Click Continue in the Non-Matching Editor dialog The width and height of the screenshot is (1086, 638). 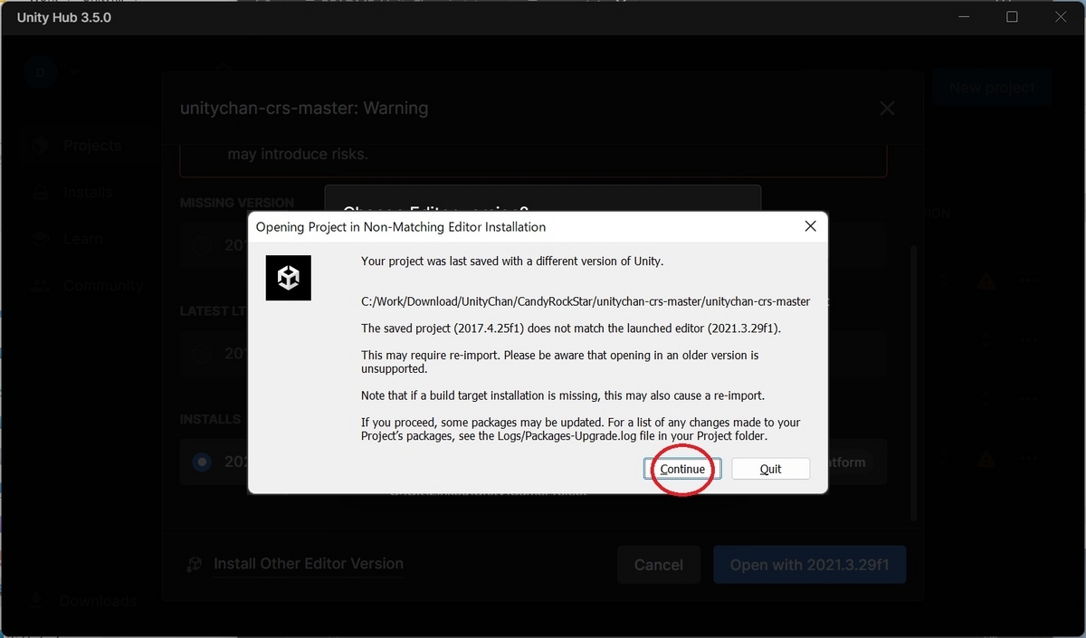(682, 469)
